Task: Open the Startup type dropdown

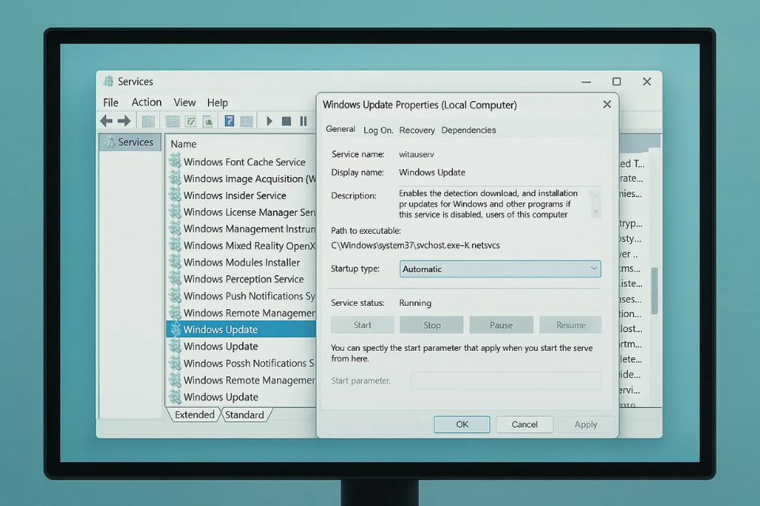Action: 500,269
